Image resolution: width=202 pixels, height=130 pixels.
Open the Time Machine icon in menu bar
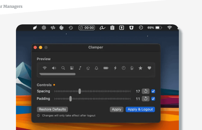[71, 28]
